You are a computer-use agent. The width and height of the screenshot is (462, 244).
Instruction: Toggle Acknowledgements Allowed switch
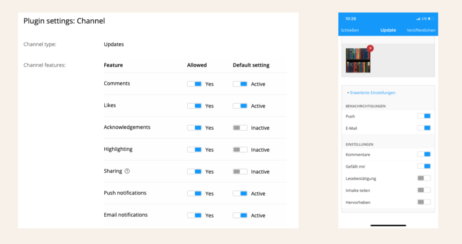point(194,128)
